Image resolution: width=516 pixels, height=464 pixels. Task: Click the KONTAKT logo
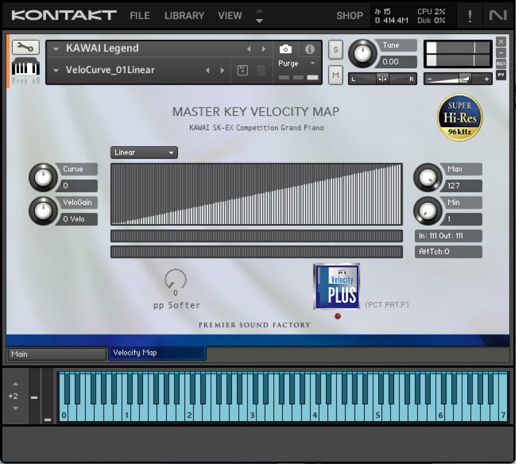tap(64, 15)
